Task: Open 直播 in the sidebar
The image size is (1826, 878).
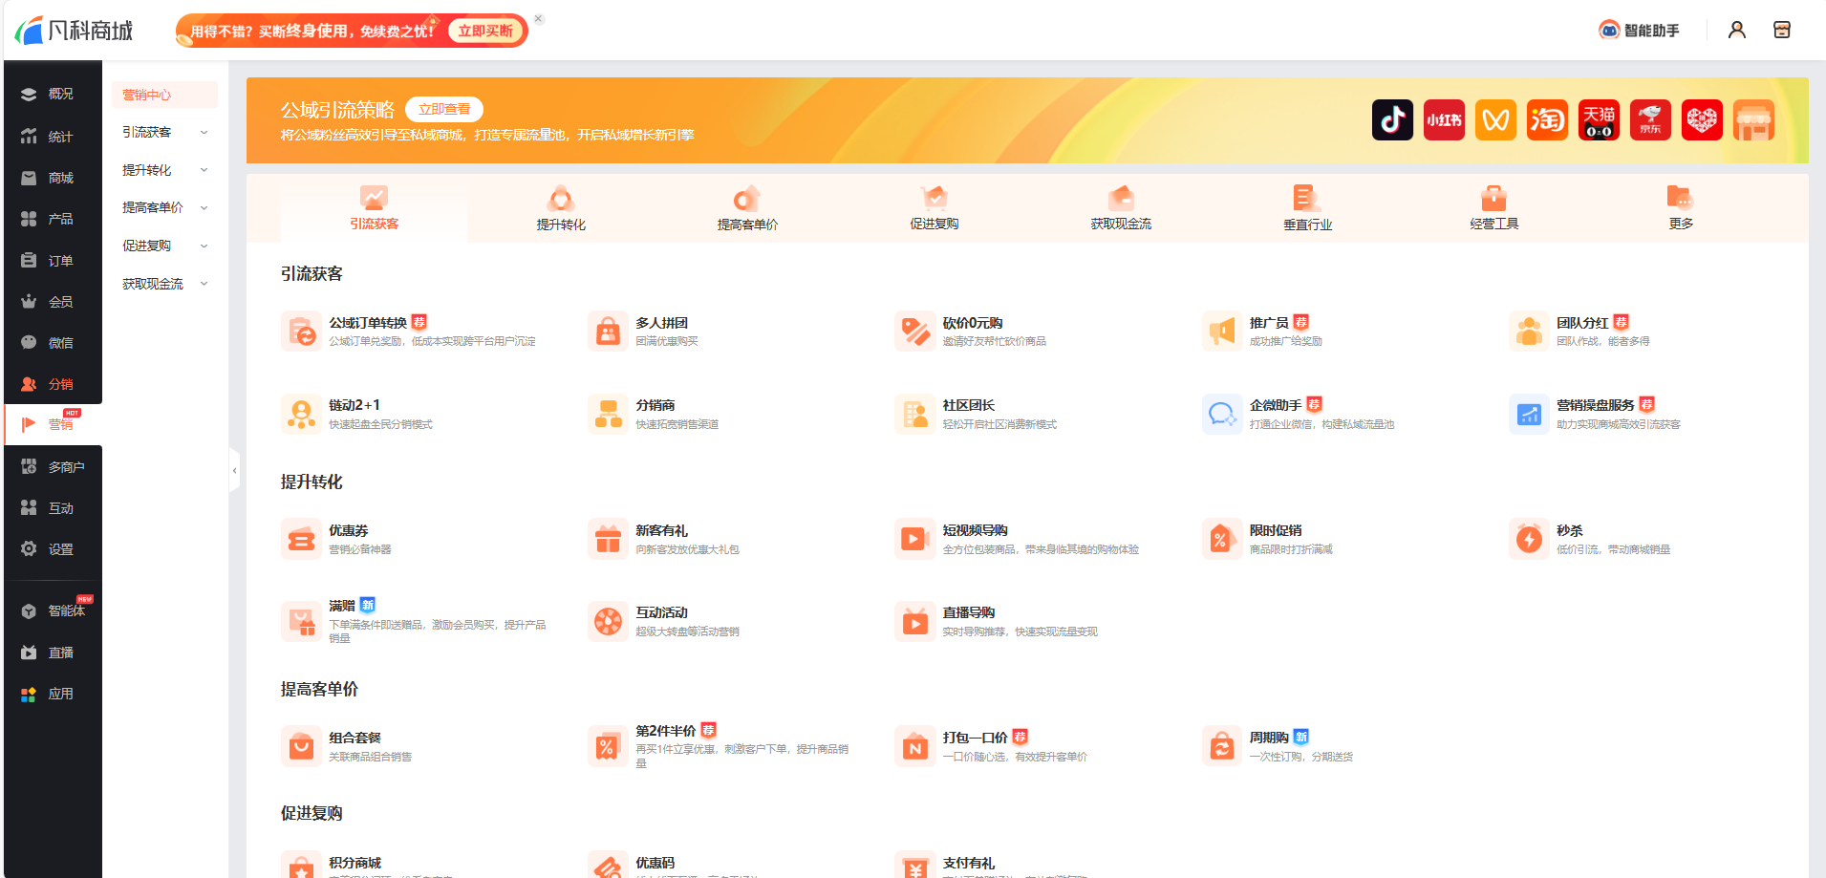Action: [x=54, y=653]
